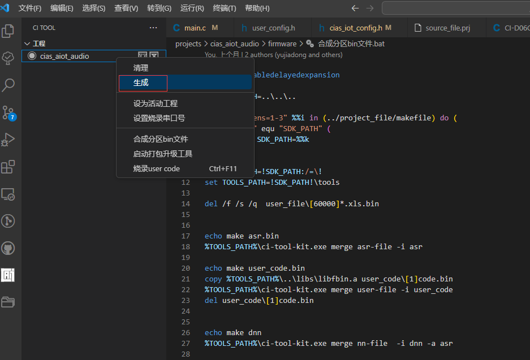Click line number 14 in the gutter
530x360 pixels.
point(186,203)
